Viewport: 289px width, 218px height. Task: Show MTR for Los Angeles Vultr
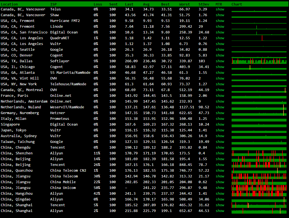click(220, 44)
